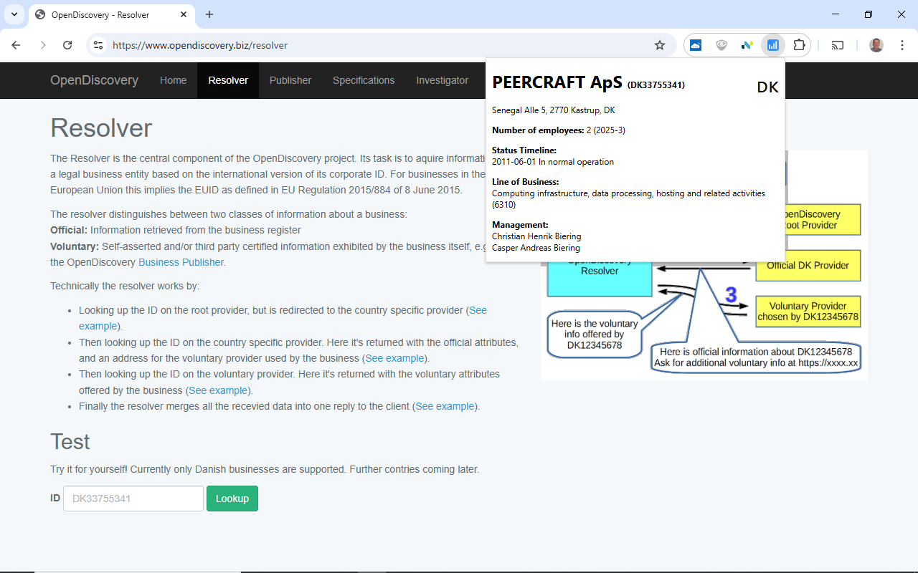This screenshot has width=918, height=573.
Task: Open the Publisher nav item
Action: click(290, 80)
